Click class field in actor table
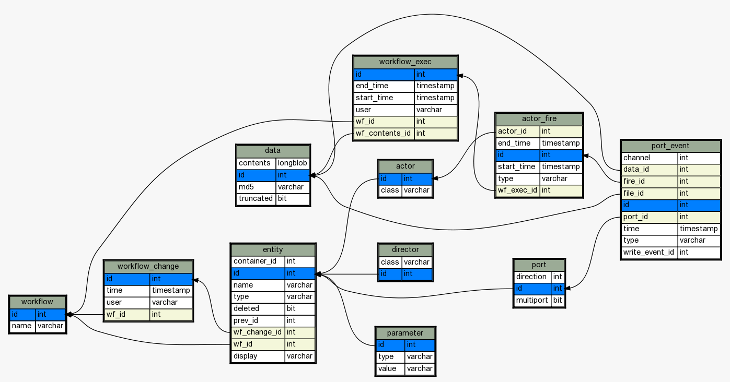Screen dimensions: 730x382 point(405,190)
